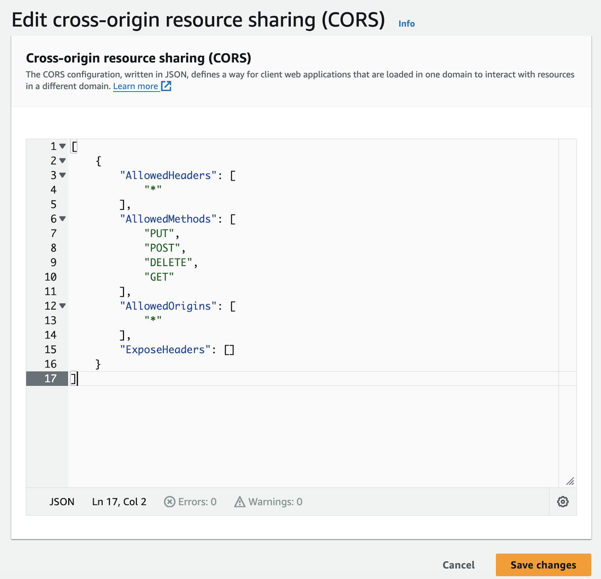Collapse the fold arrow on line 1
The image size is (601, 579).
(63, 146)
